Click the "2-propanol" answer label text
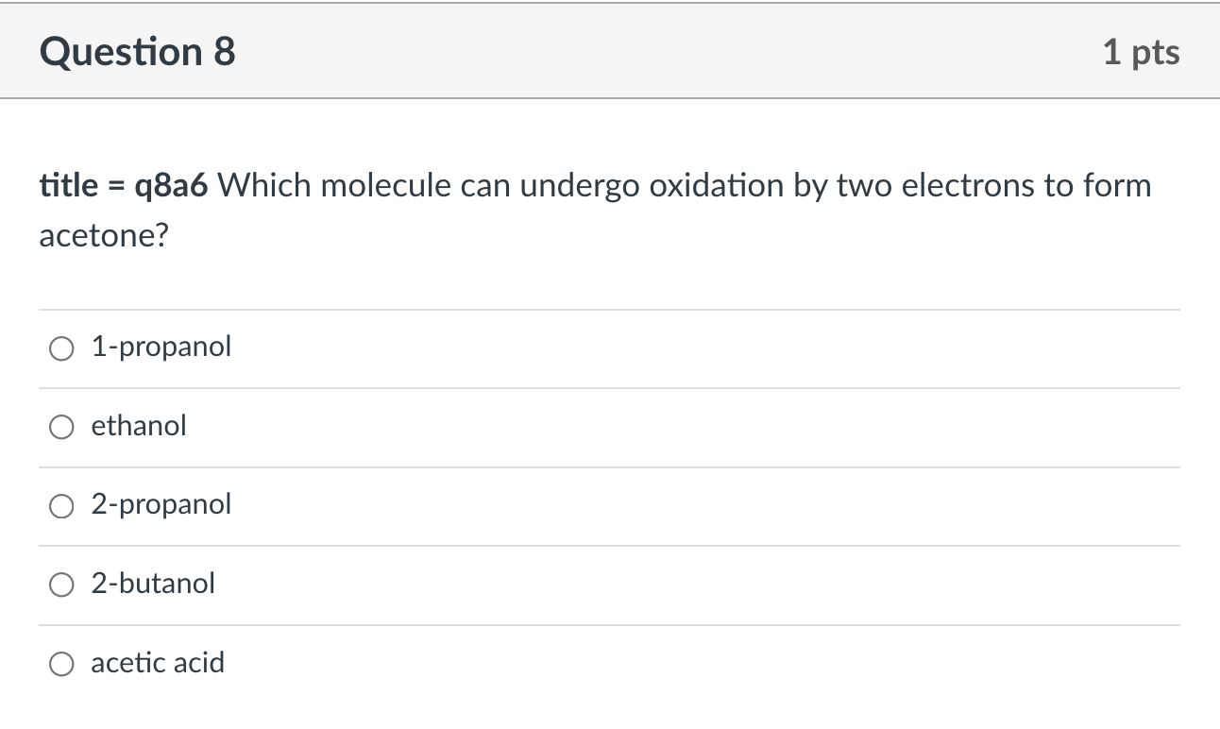Image resolution: width=1220 pixels, height=729 pixels. click(x=161, y=504)
